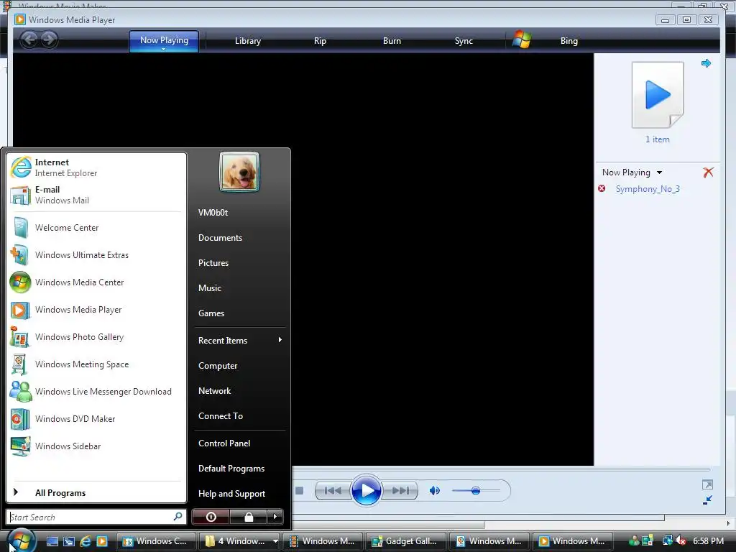Clear list pane with red X

pyautogui.click(x=708, y=172)
